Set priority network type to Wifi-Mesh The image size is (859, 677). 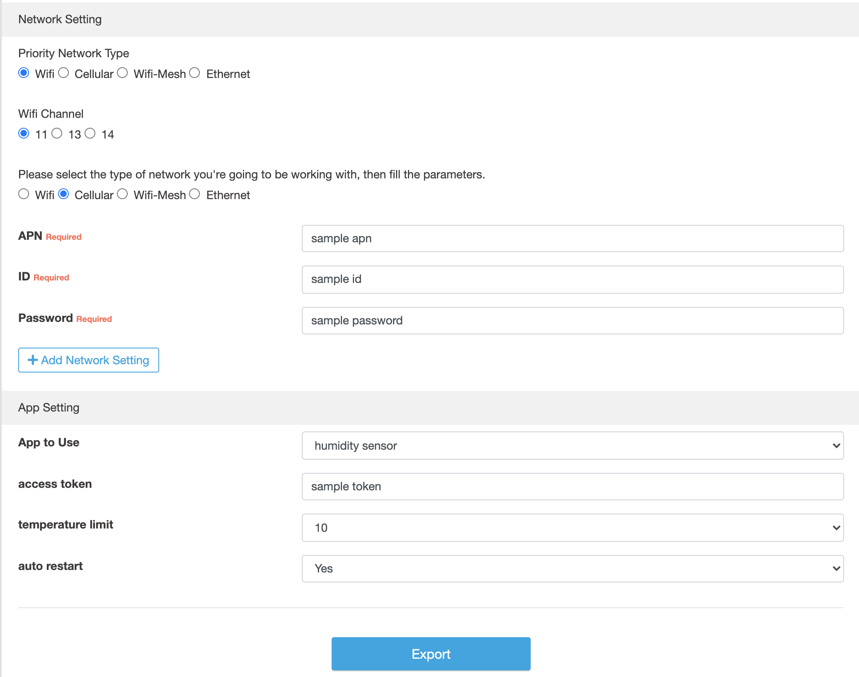122,73
